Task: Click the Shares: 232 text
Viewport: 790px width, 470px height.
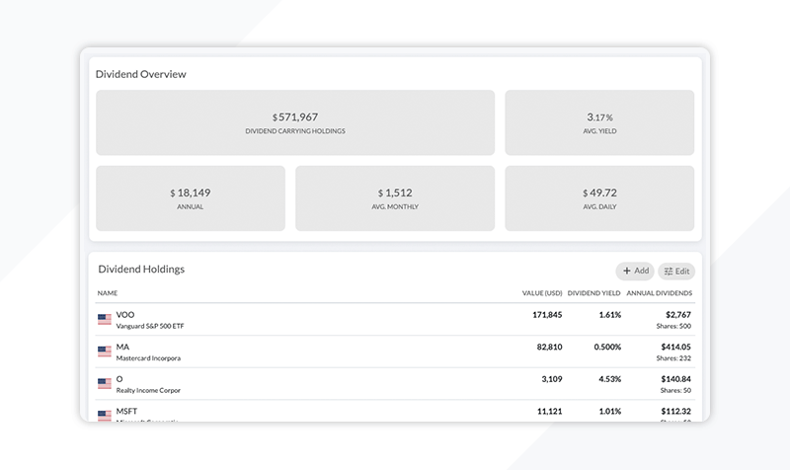Action: [x=673, y=358]
